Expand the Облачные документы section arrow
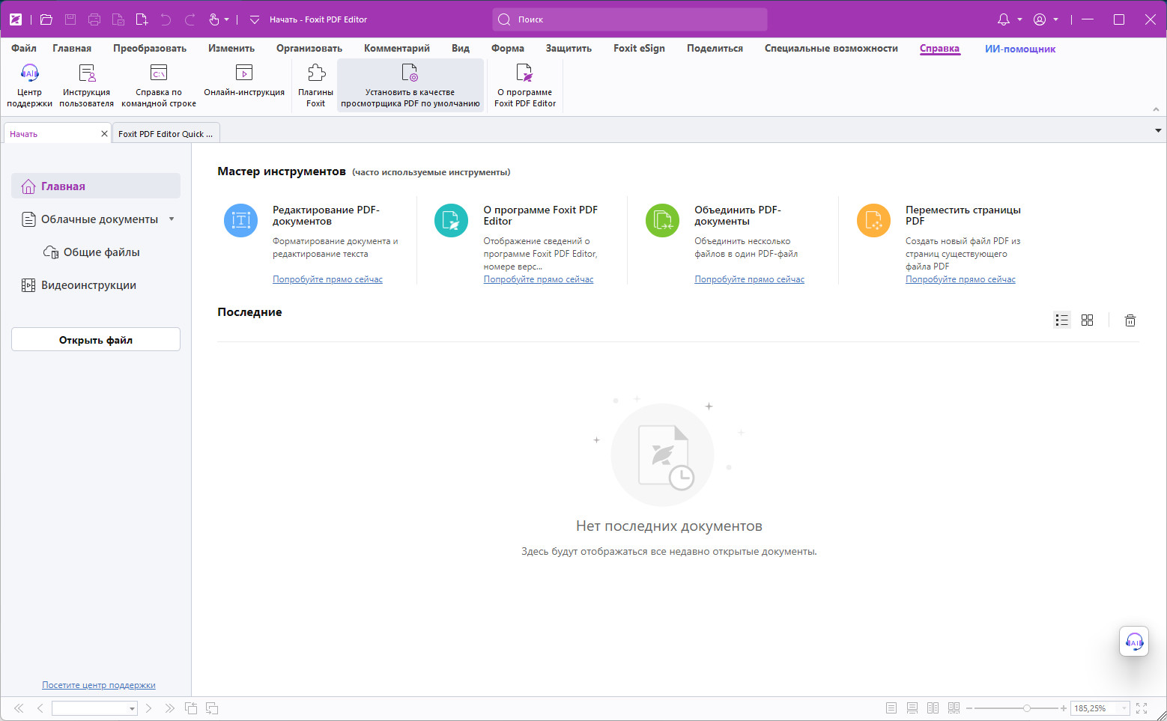Screen dimensions: 1167x721 click(x=172, y=219)
